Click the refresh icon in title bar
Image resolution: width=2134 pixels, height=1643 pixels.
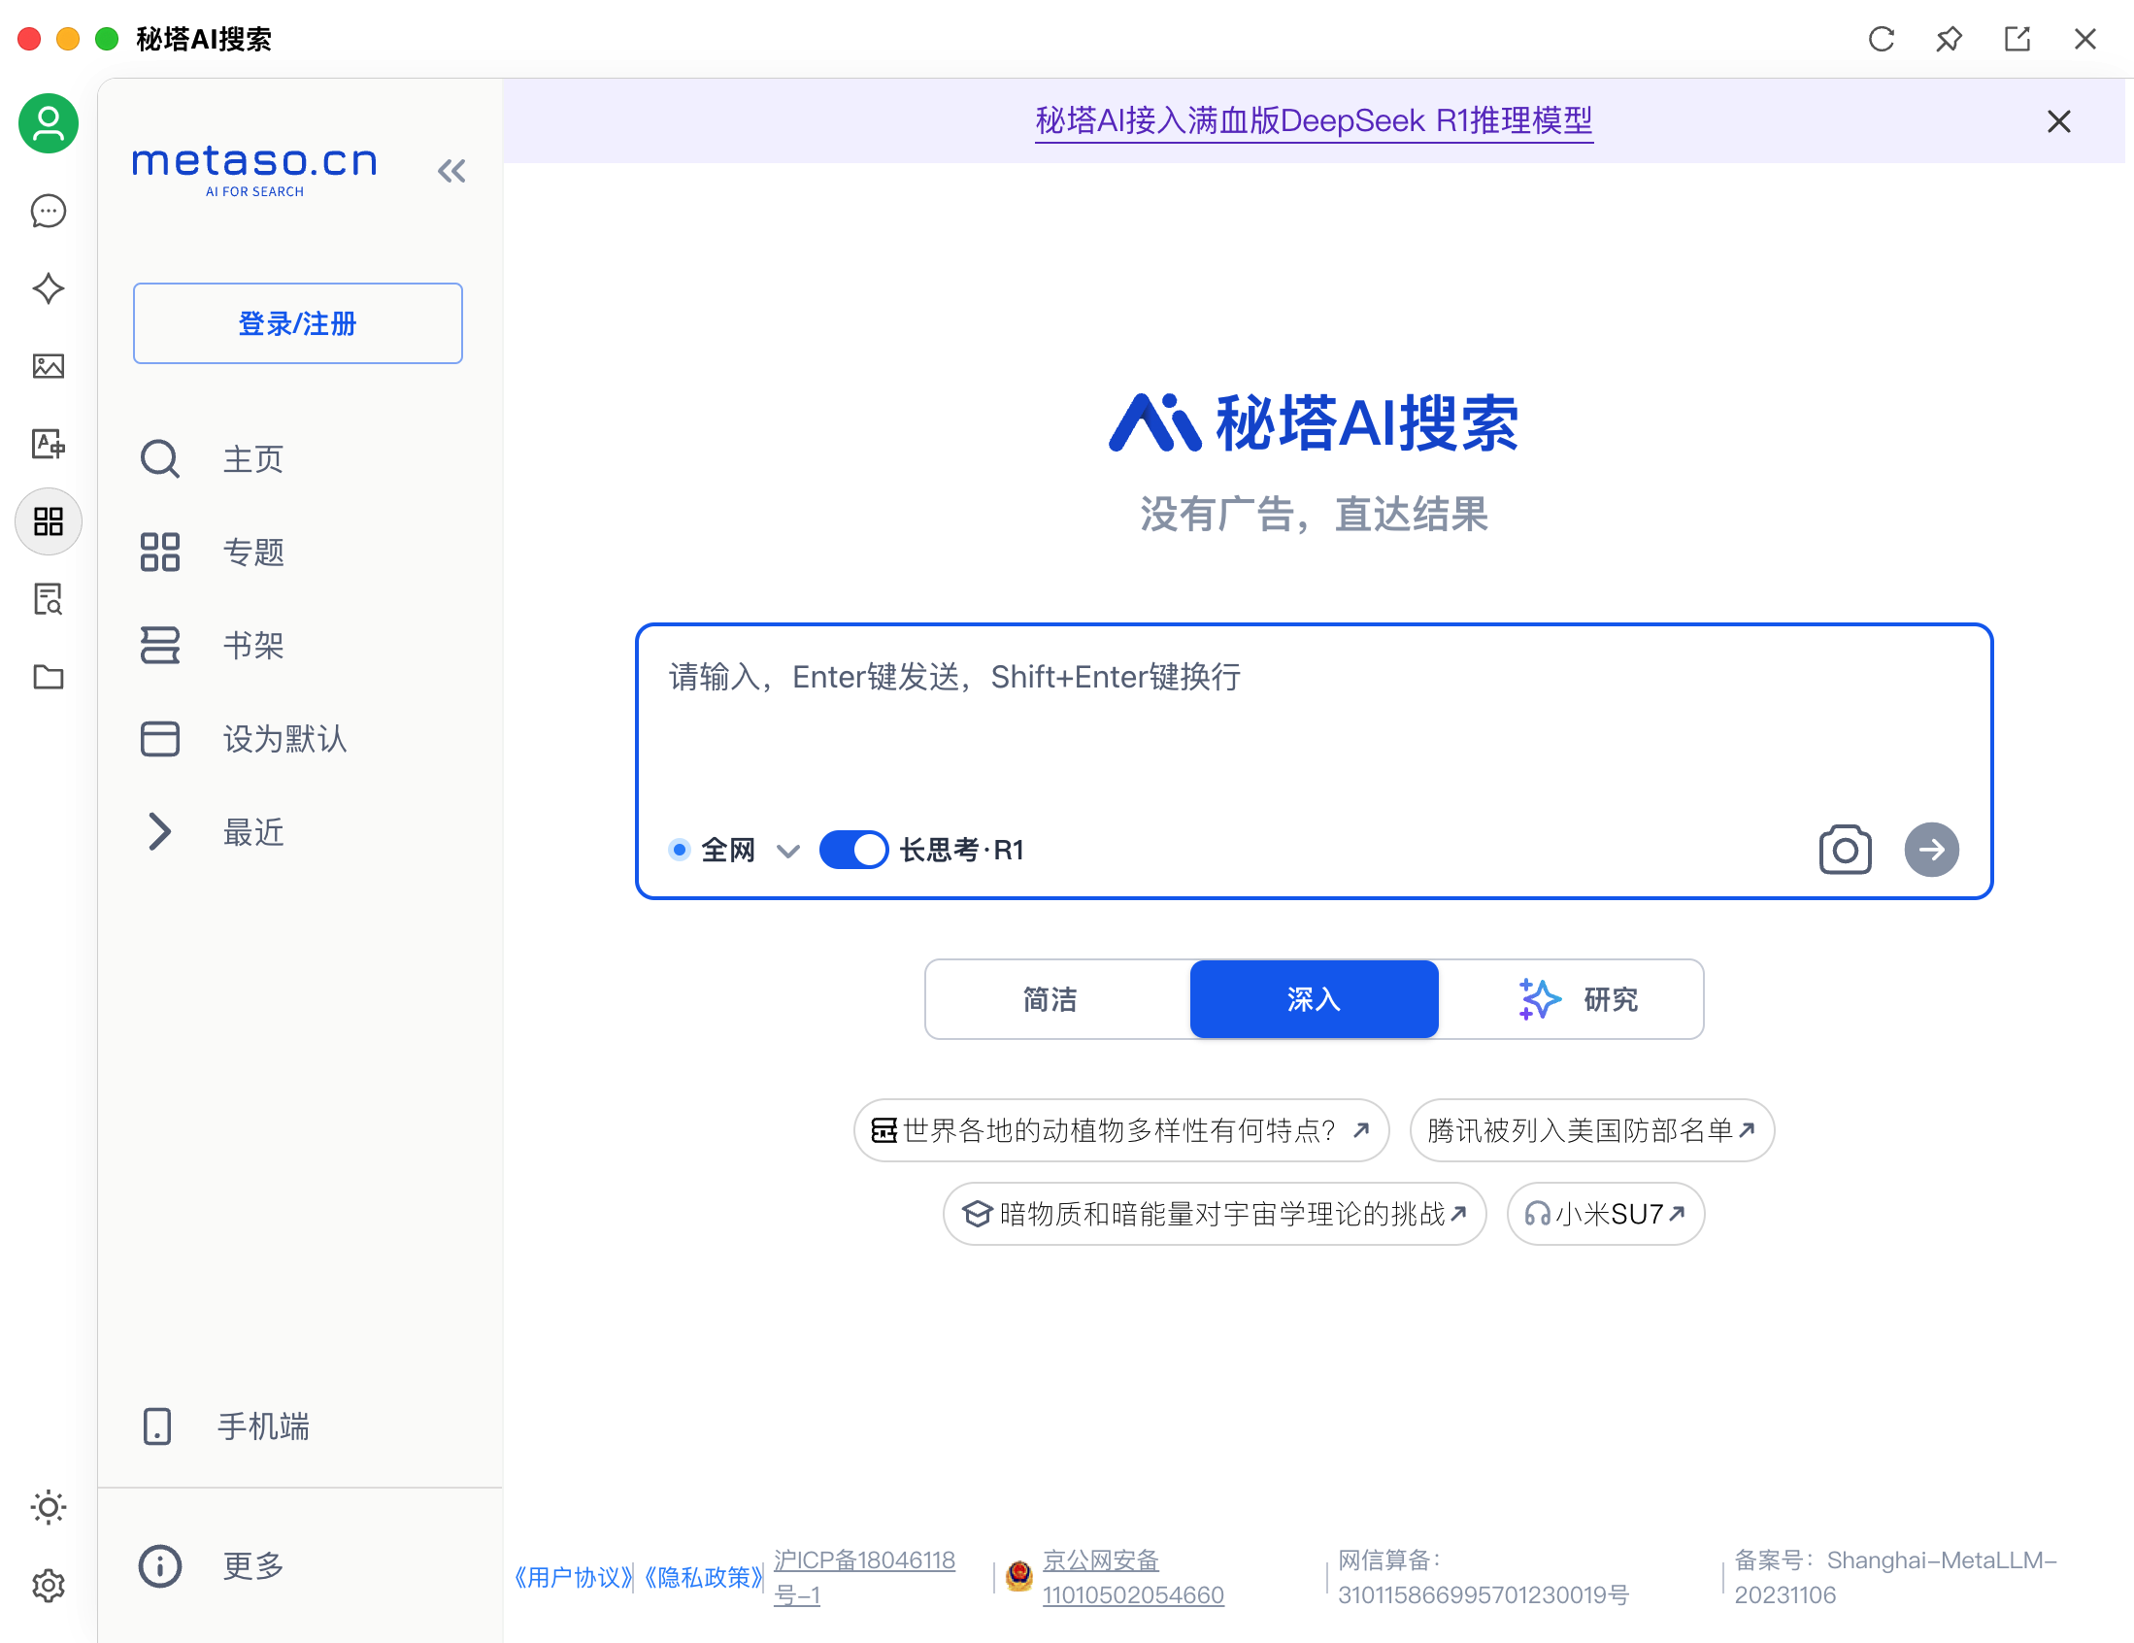(x=1881, y=39)
